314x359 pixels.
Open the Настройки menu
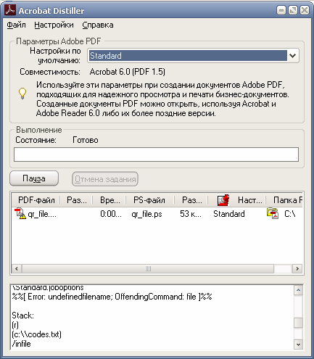[54, 25]
